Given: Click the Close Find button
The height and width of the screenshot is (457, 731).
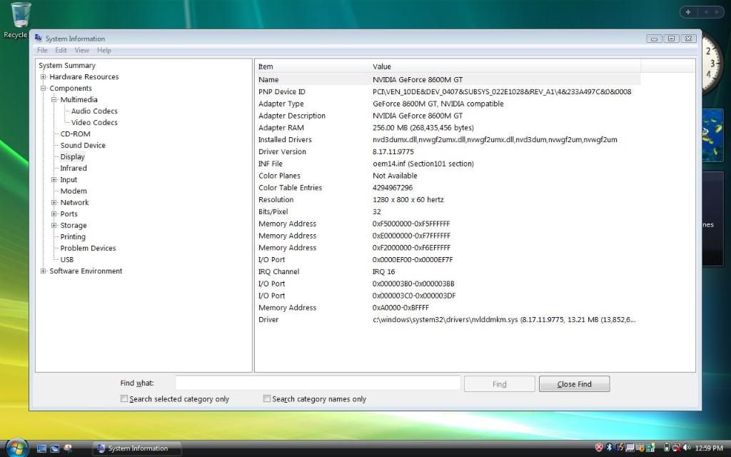Looking at the screenshot, I should point(574,384).
